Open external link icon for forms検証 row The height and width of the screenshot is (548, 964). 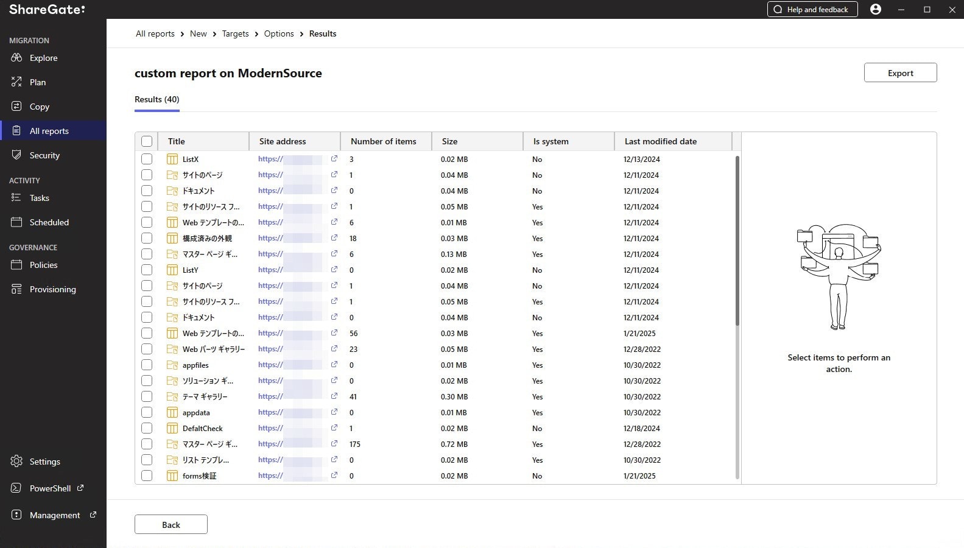tap(334, 475)
